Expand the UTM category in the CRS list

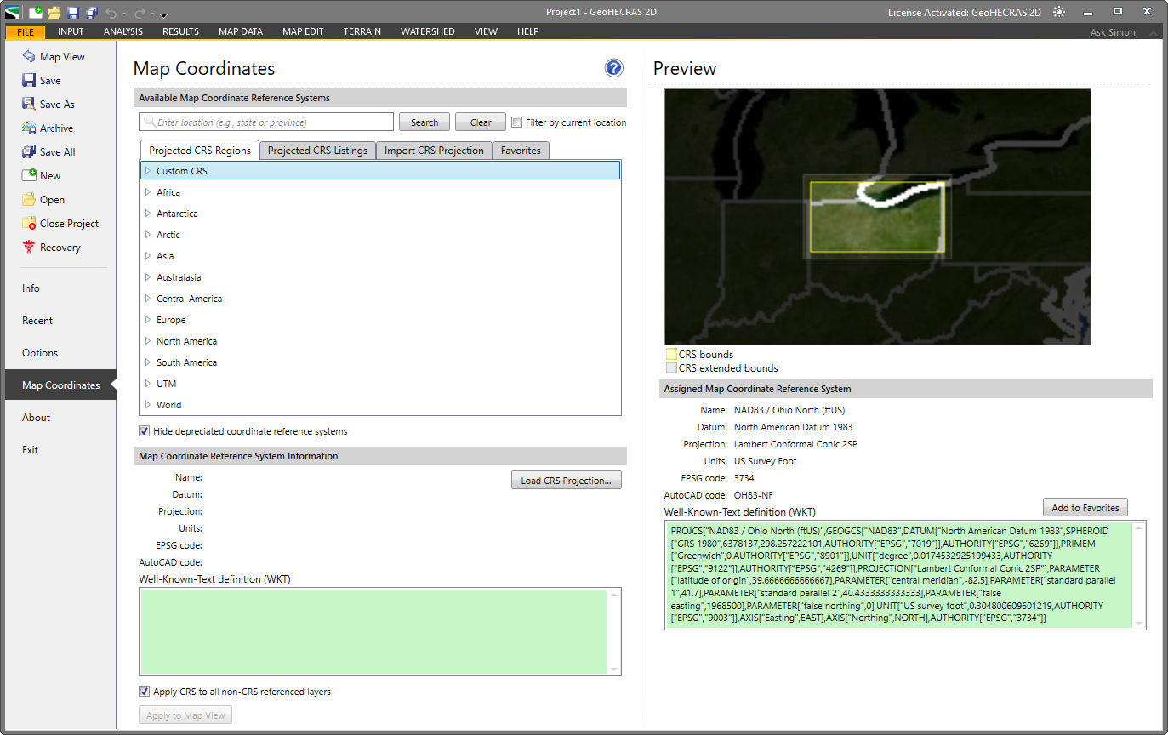tap(150, 384)
